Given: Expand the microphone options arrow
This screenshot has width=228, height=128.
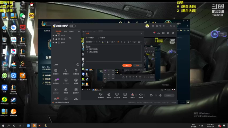Looking at the screenshot, I should click(136, 95).
